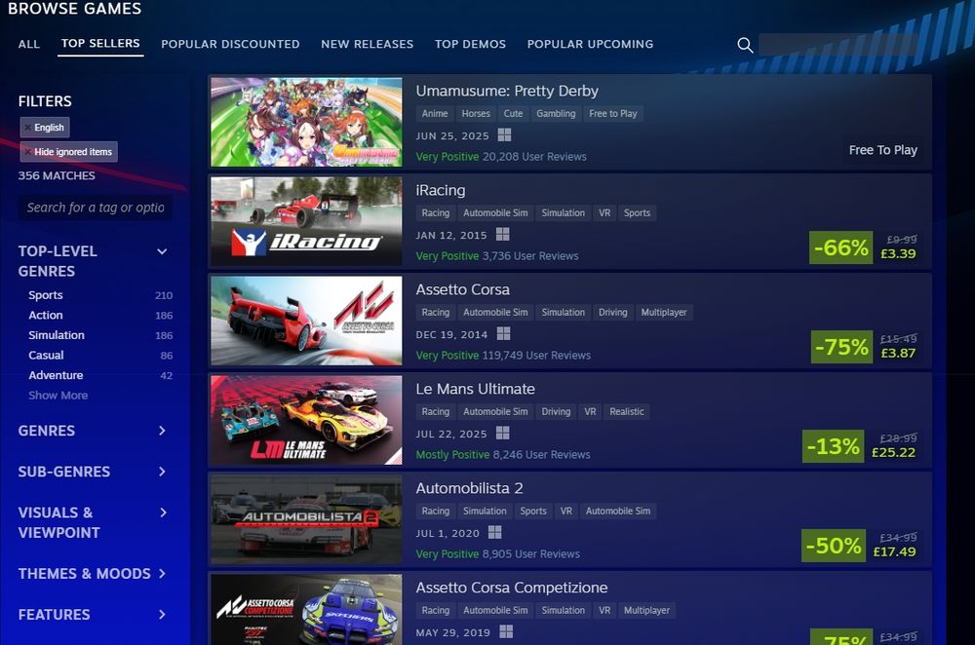This screenshot has height=645, width=975.
Task: Open the iRacing title link
Action: 441,190
